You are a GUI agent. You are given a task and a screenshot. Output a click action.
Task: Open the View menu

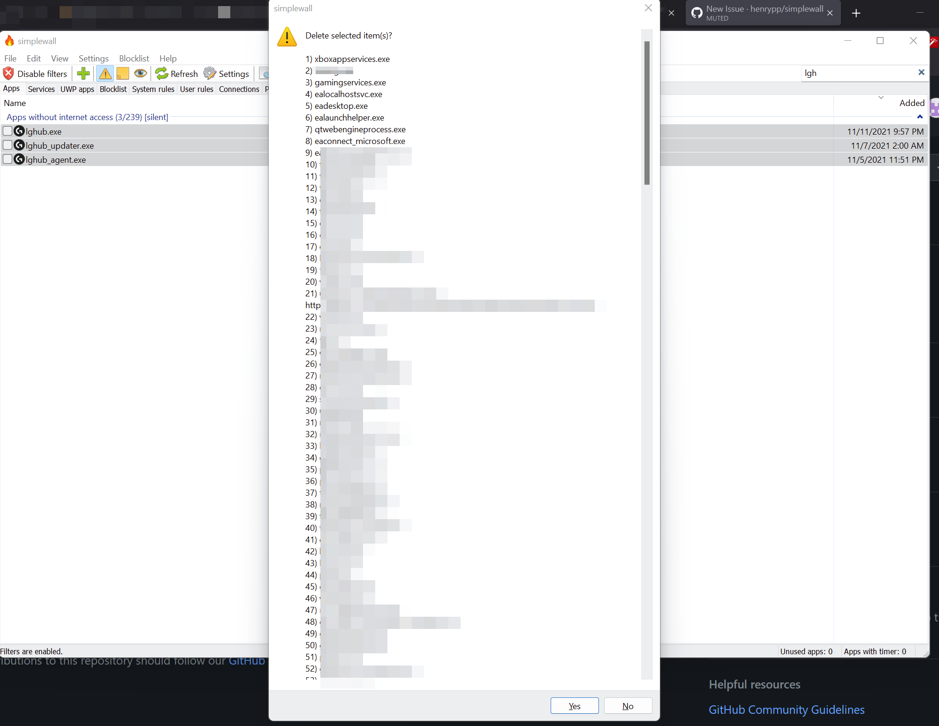(x=60, y=58)
